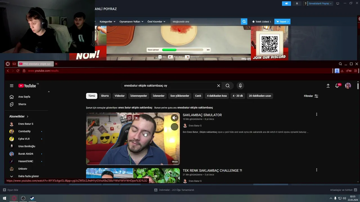This screenshot has width=360, height=202.
Task: Open browser tab search magnifier
Action: [340, 64]
